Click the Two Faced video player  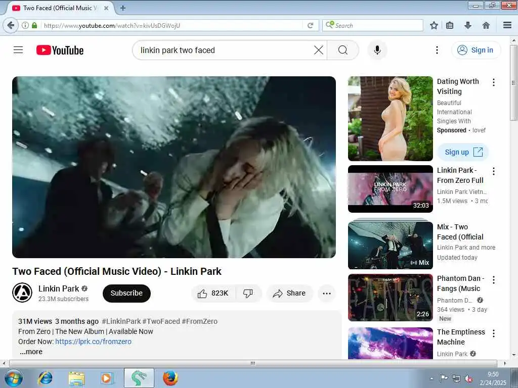point(174,167)
